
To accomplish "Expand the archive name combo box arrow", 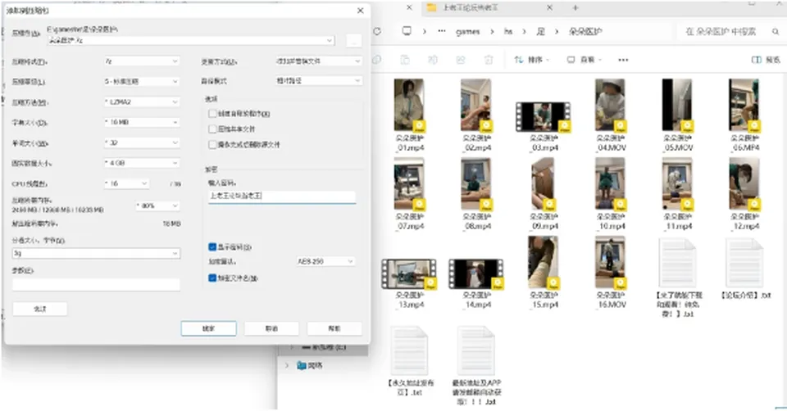I will point(330,40).
